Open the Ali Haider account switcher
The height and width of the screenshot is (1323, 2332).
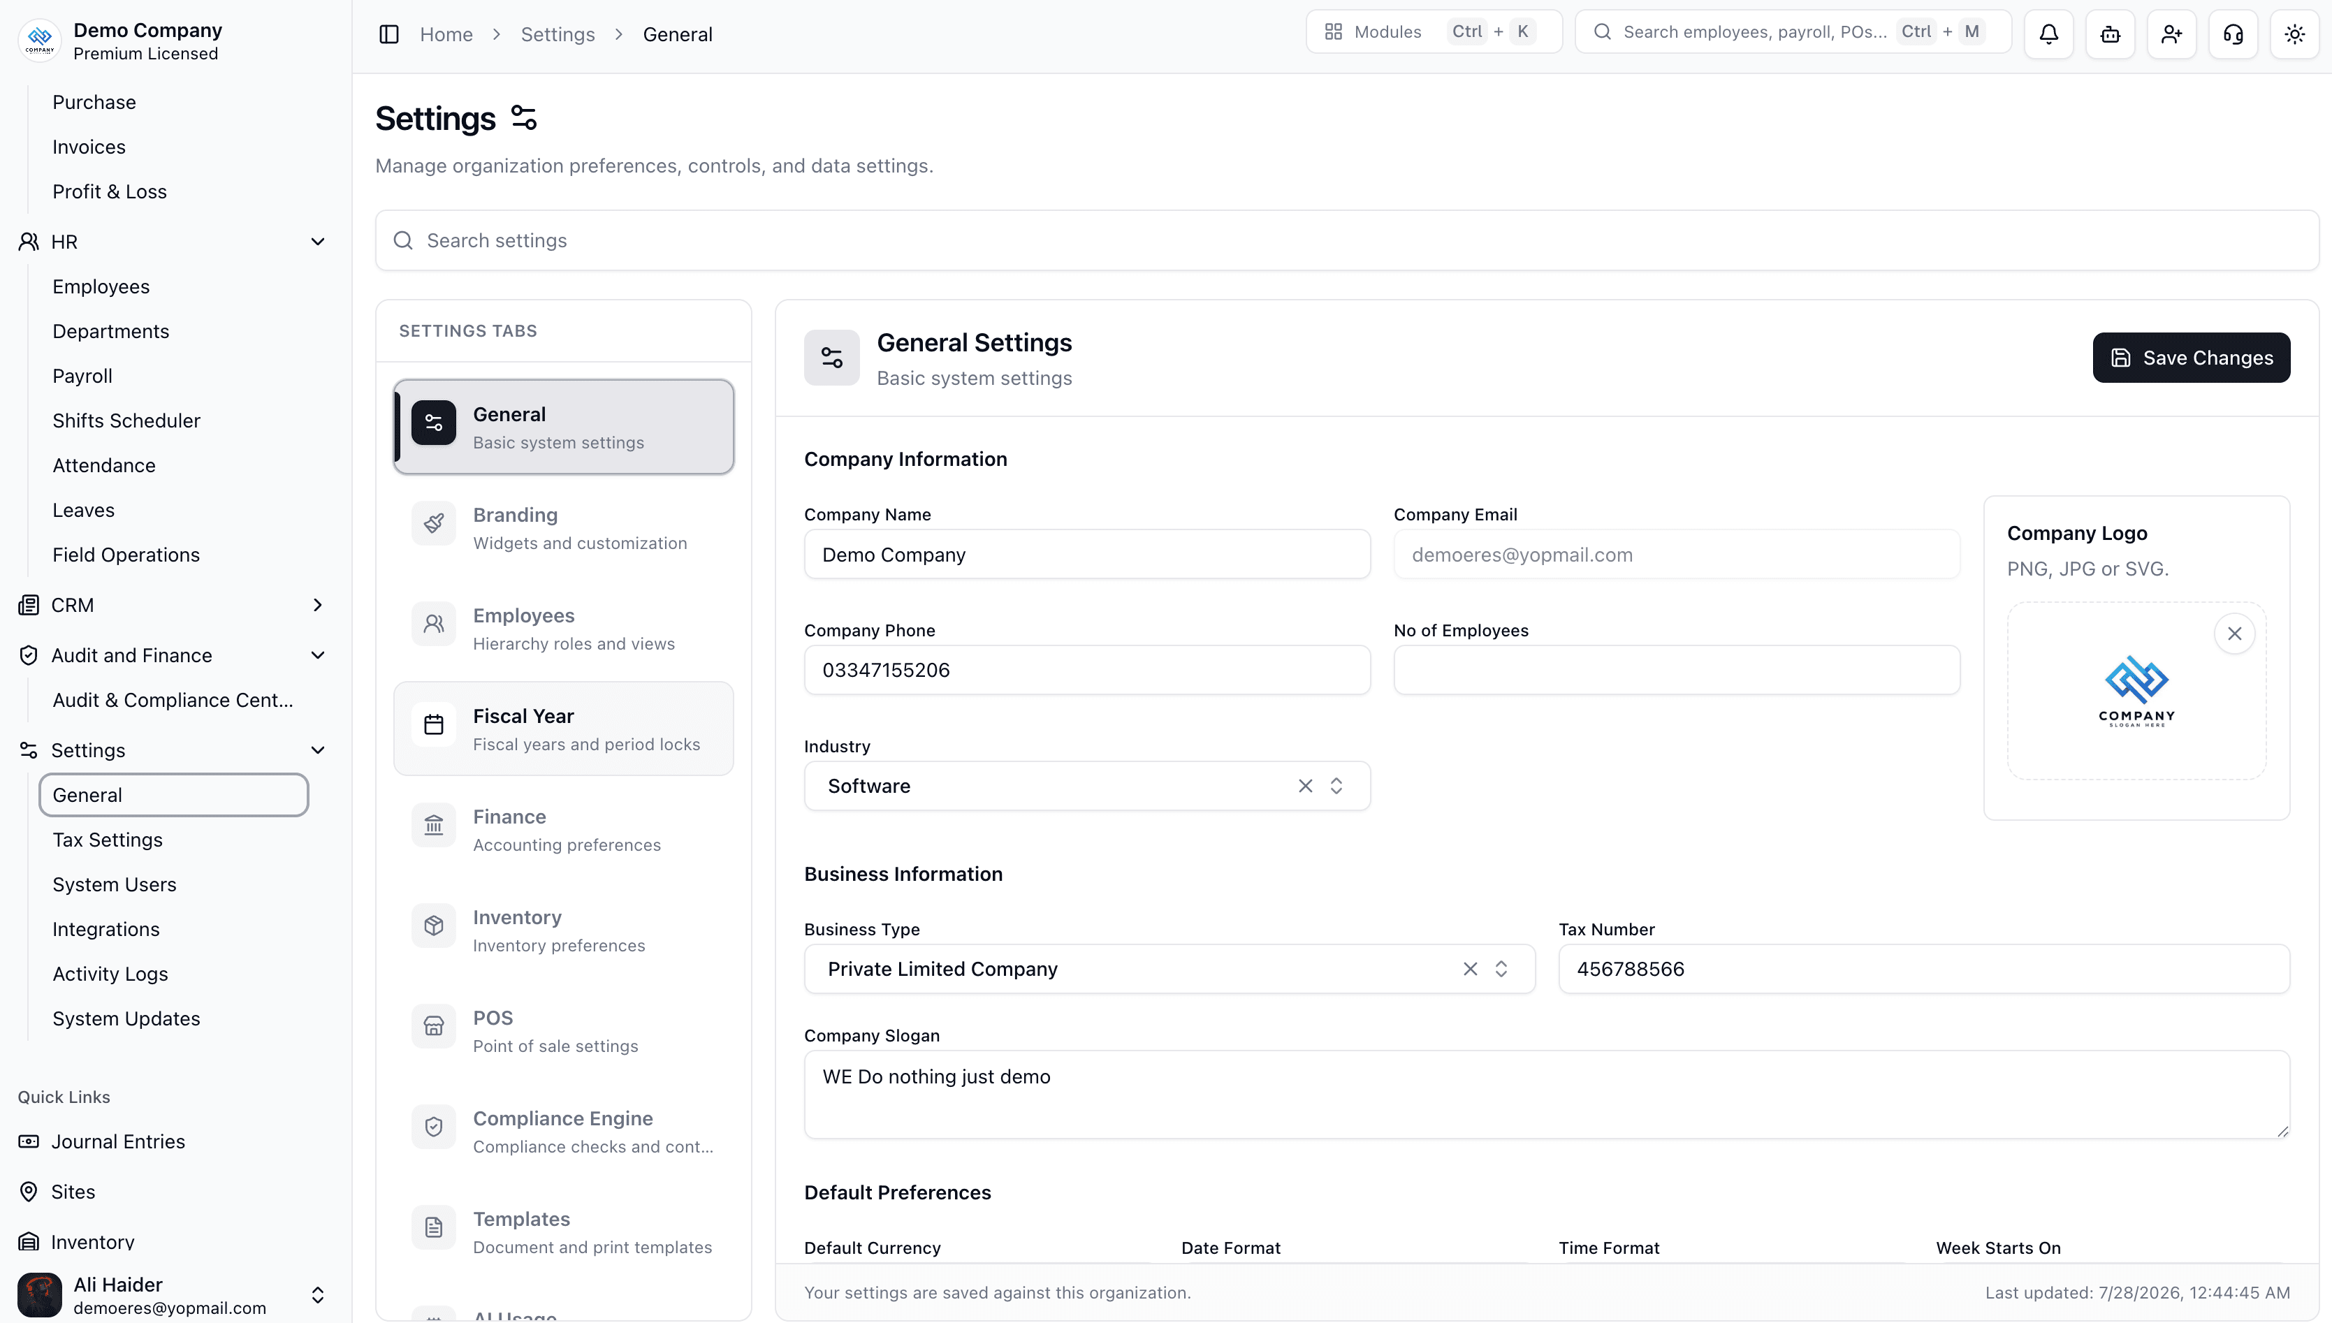[317, 1295]
